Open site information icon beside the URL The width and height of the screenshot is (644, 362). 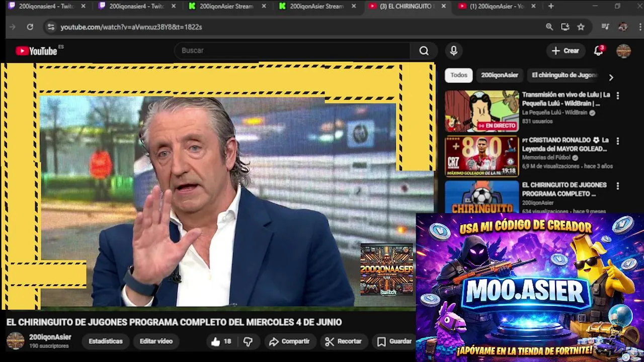[x=50, y=27]
